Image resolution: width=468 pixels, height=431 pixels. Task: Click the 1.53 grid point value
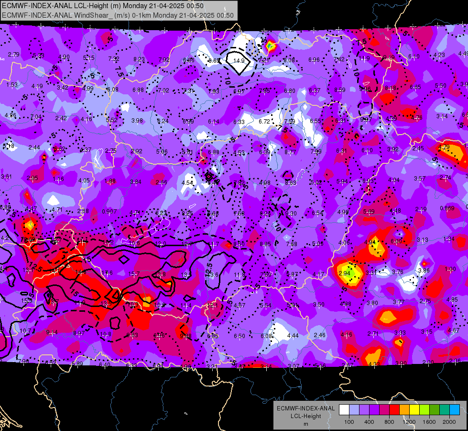pyautogui.click(x=12, y=85)
